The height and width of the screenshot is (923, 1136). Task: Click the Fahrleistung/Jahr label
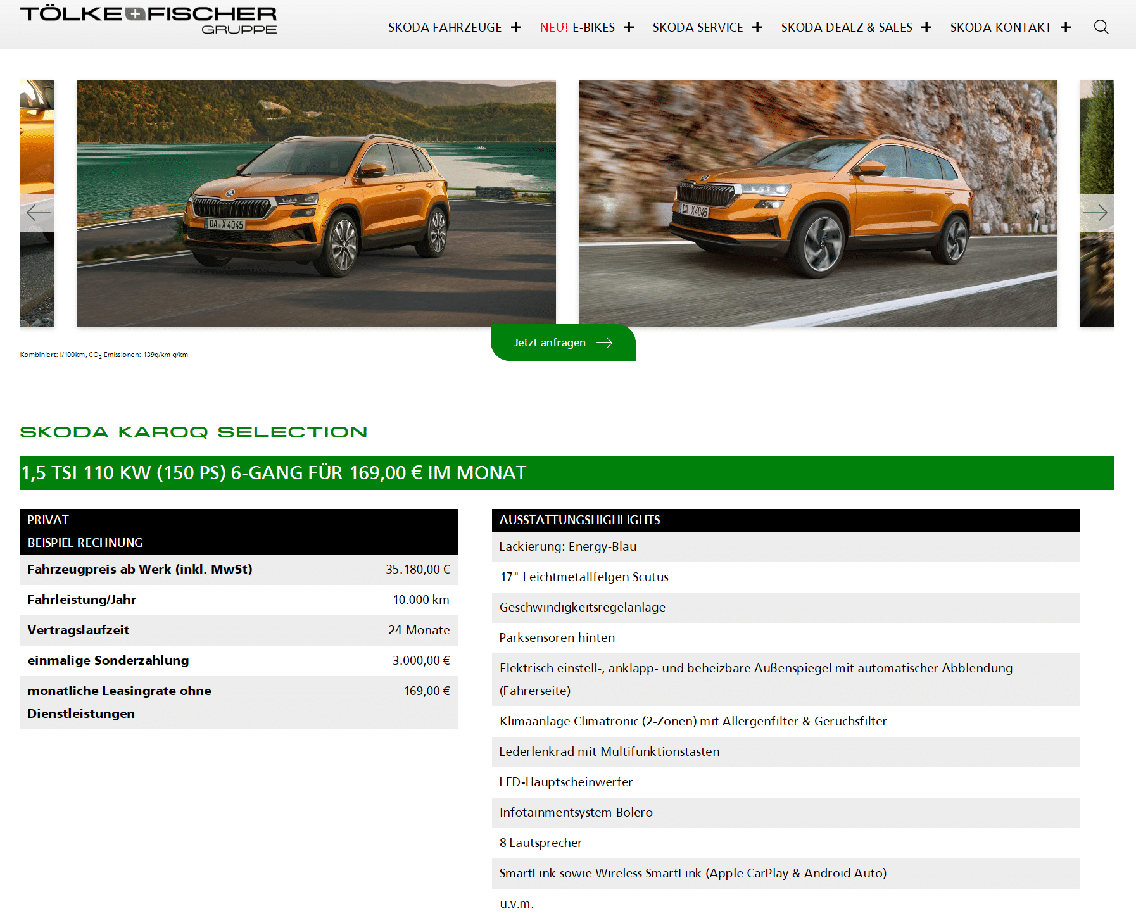click(82, 600)
